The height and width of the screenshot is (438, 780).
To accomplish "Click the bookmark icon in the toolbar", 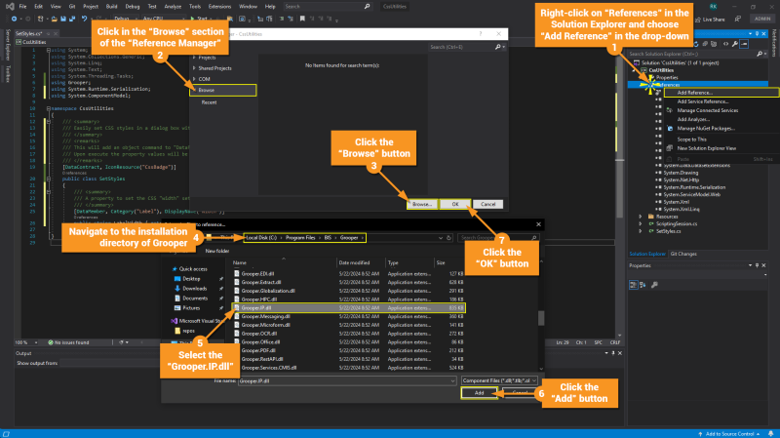I will tap(302, 19).
